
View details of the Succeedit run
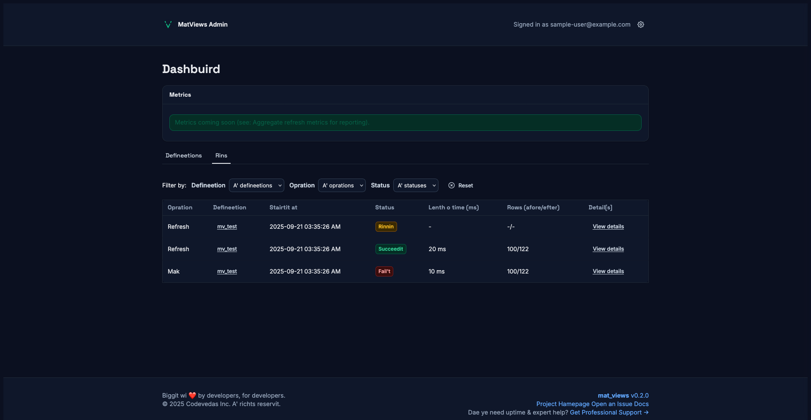click(608, 249)
